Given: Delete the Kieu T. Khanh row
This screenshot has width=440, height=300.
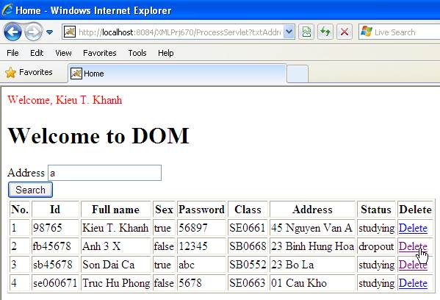Looking at the screenshot, I should click(x=413, y=228).
